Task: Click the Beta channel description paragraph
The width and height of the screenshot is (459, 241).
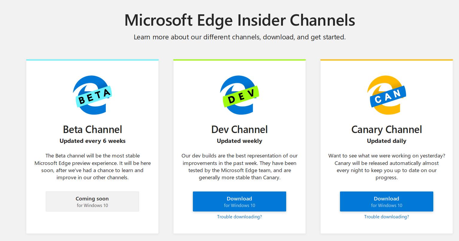Action: (x=92, y=167)
